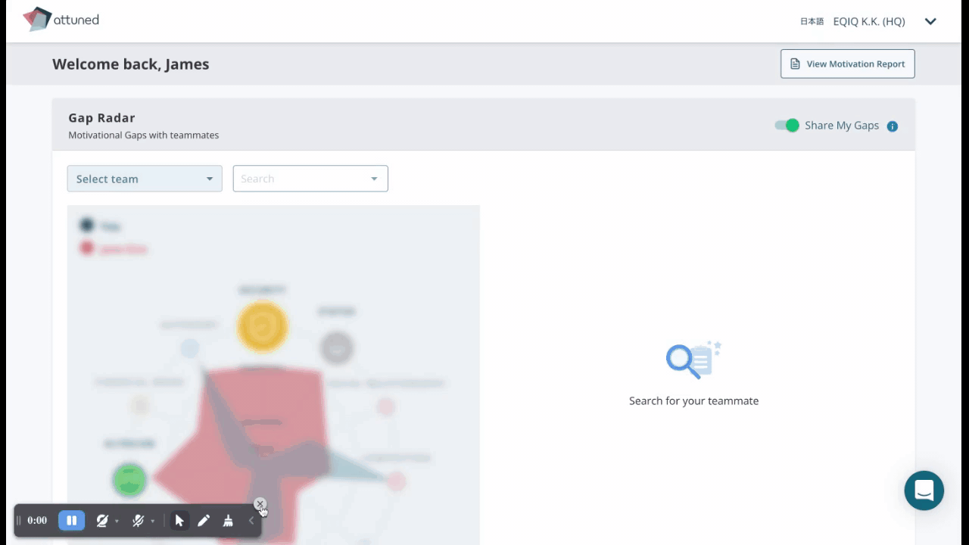Select the pen annotation tool
The height and width of the screenshot is (545, 969).
coord(204,520)
